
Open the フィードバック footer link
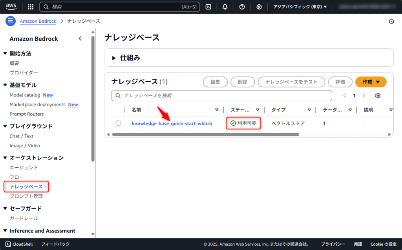click(x=55, y=244)
